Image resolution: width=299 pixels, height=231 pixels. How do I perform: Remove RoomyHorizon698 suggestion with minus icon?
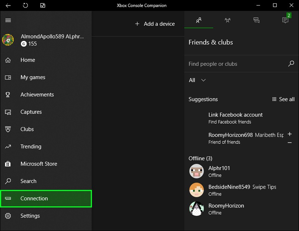click(290, 142)
